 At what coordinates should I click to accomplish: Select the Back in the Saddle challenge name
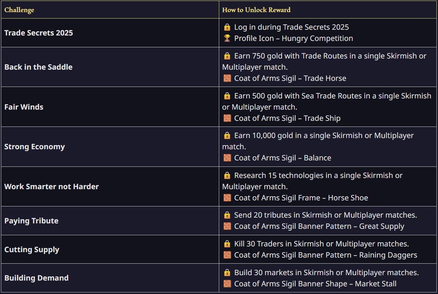[x=38, y=67]
